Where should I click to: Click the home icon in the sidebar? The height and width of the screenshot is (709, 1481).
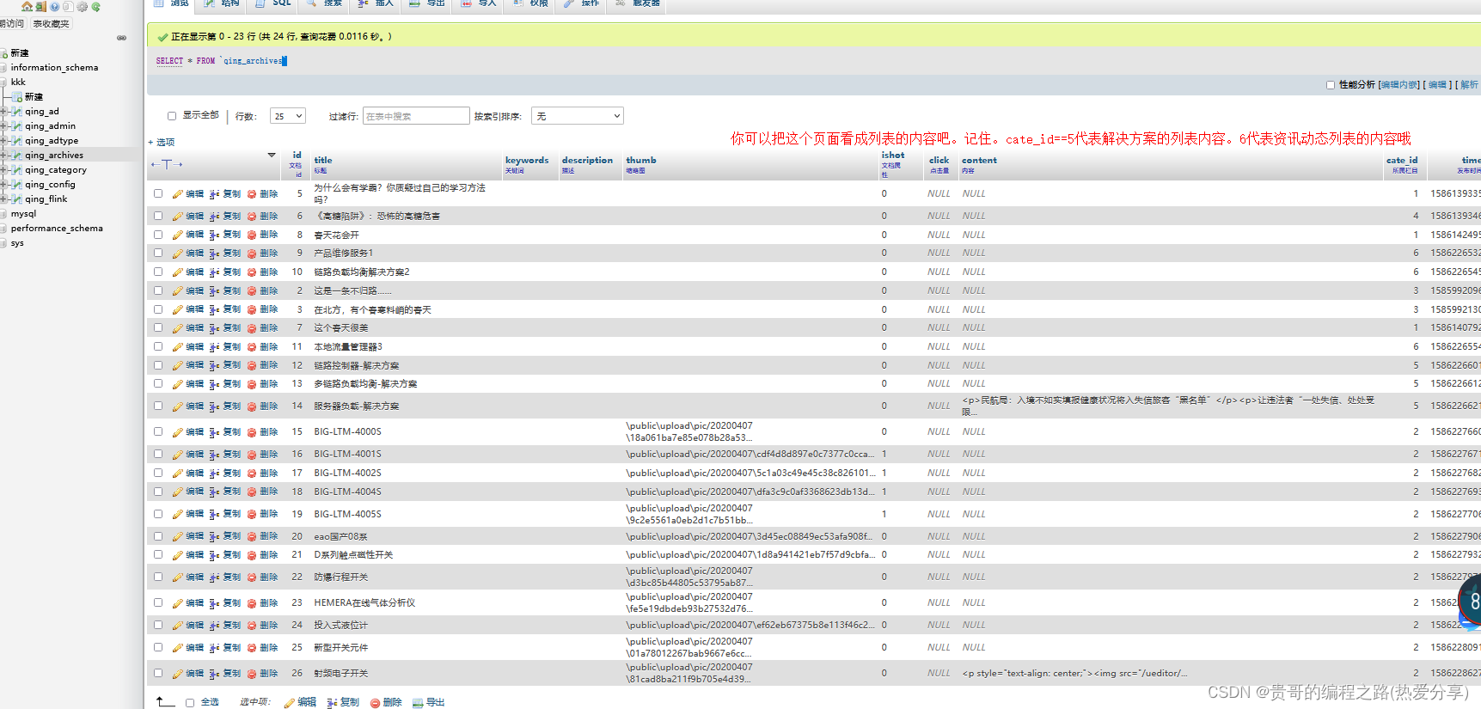point(27,6)
